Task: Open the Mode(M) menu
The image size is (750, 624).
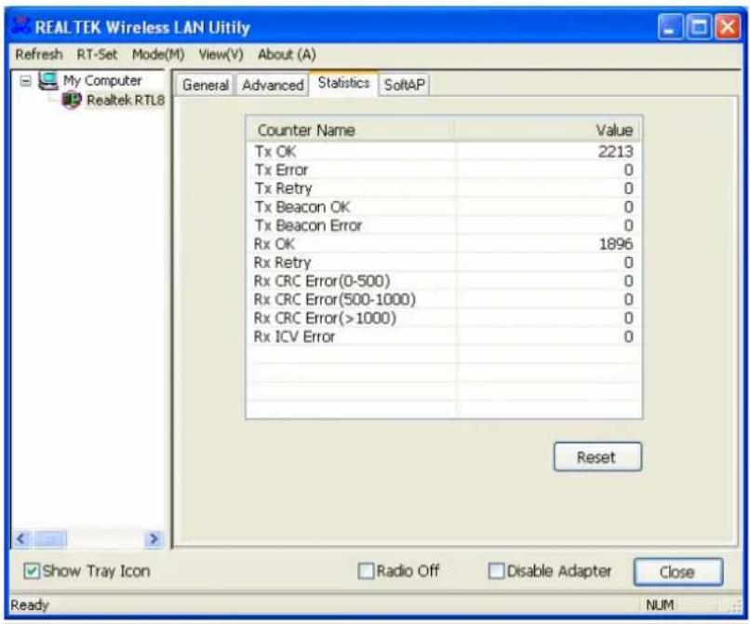Action: coord(158,55)
